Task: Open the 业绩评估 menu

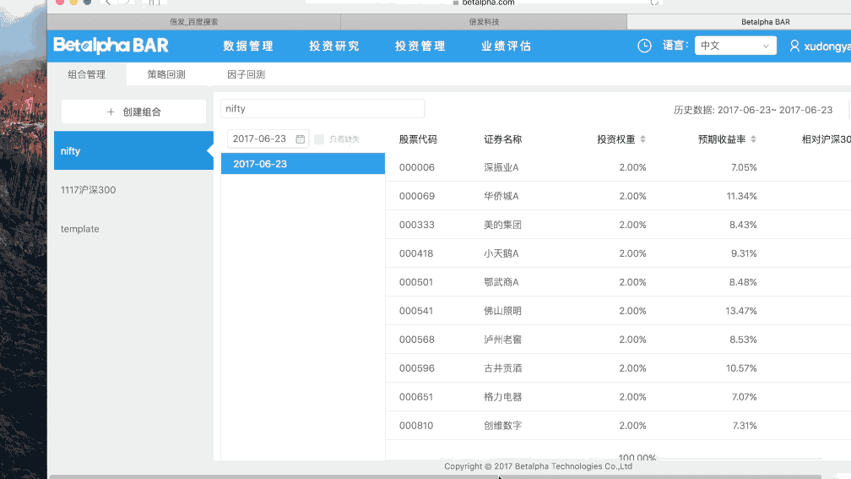Action: coord(507,46)
